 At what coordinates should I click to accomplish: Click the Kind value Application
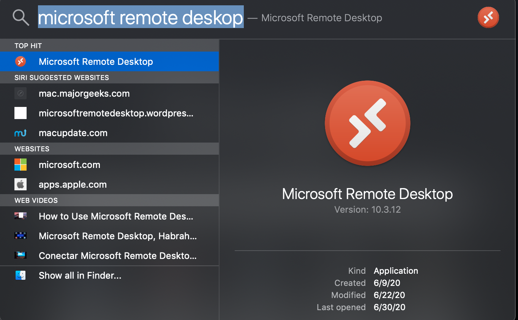(x=396, y=271)
